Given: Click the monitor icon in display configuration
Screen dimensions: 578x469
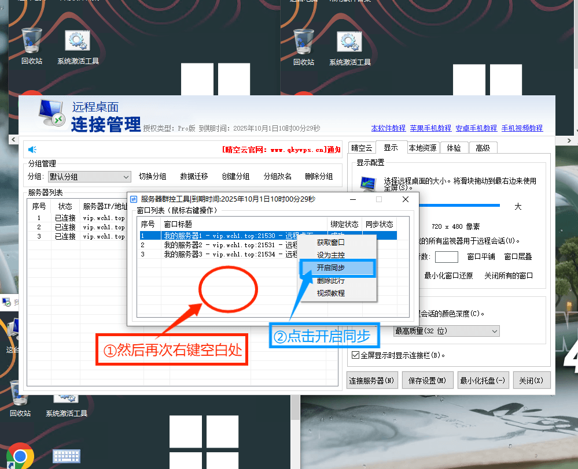Looking at the screenshot, I should click(368, 184).
